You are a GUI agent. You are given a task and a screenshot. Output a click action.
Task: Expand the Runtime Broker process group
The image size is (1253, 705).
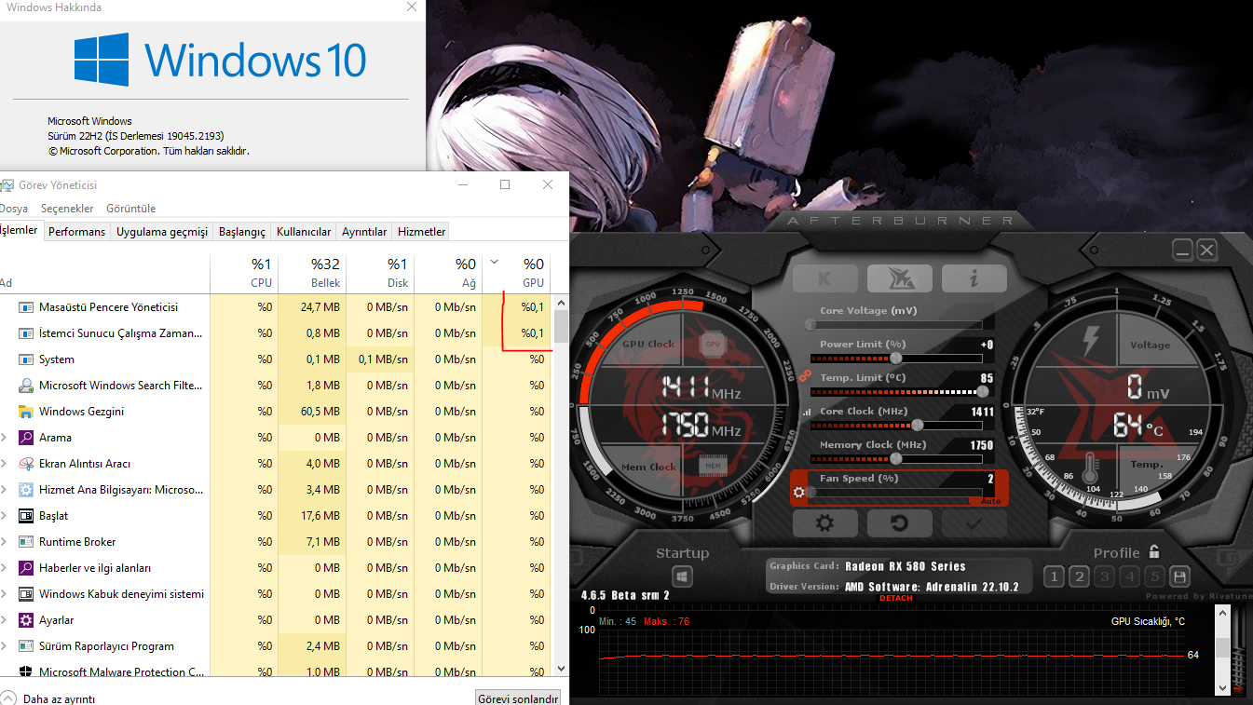[4, 542]
